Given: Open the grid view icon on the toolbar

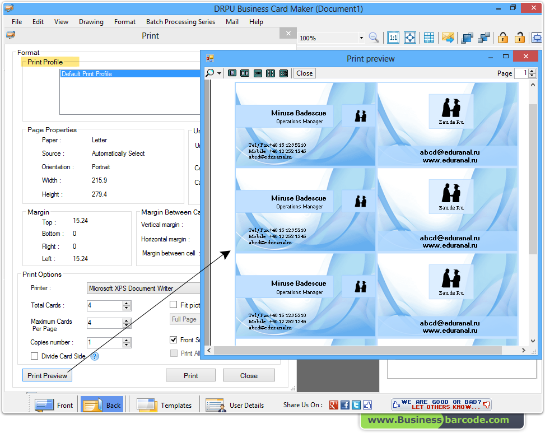Looking at the screenshot, I should [x=428, y=38].
